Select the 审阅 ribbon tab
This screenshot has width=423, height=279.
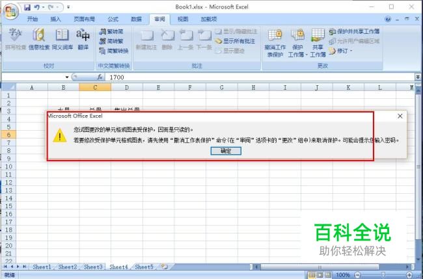tap(159, 19)
